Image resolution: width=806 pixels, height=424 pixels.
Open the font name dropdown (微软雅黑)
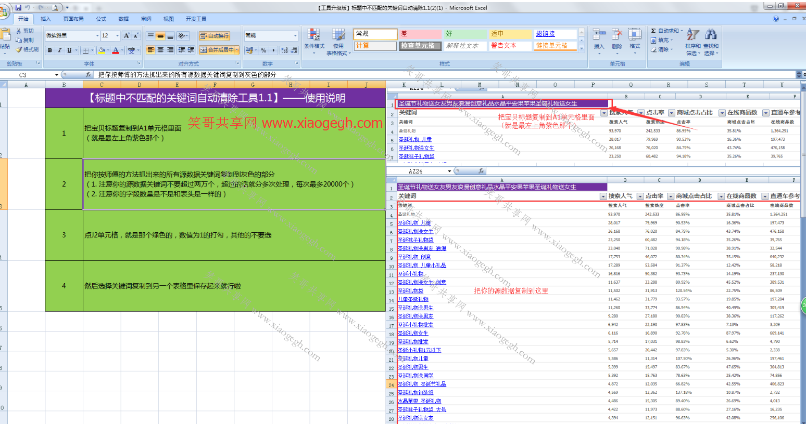pos(97,35)
